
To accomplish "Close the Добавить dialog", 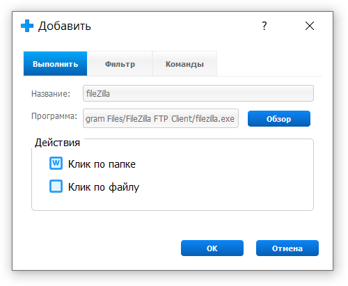I will pos(310,26).
